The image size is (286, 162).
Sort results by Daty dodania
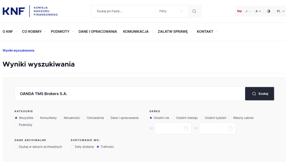[x=72, y=147]
